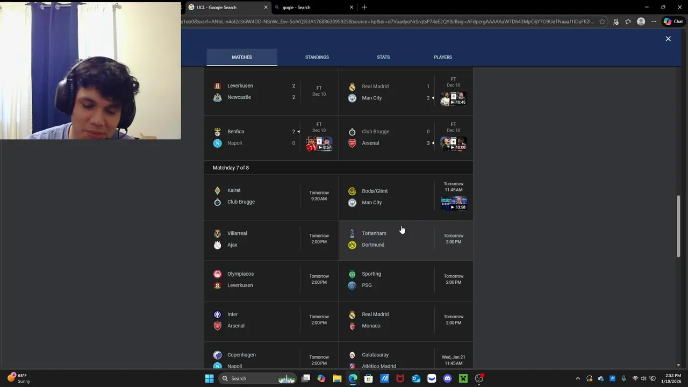
Task: Open Task View on the taskbar
Action: point(306,378)
